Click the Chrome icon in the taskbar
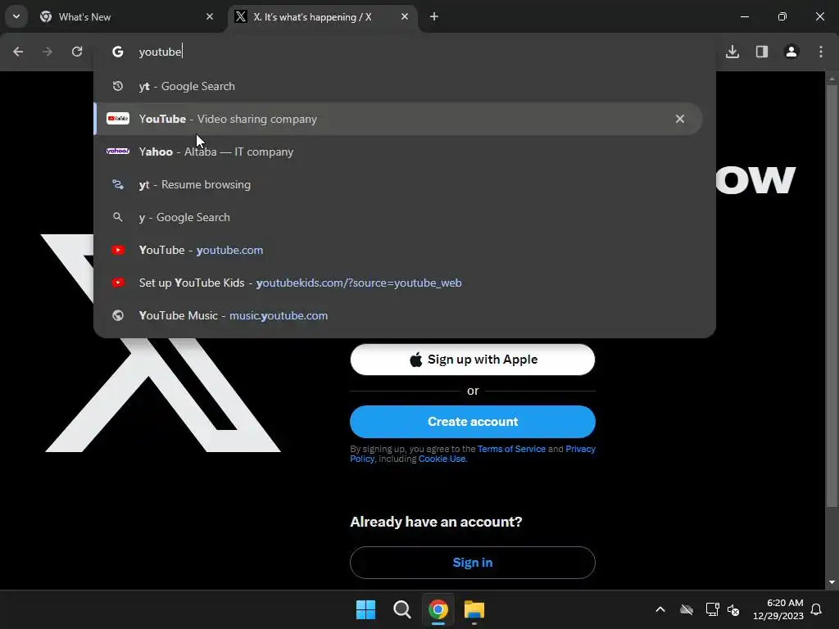The width and height of the screenshot is (839, 629). (x=438, y=609)
